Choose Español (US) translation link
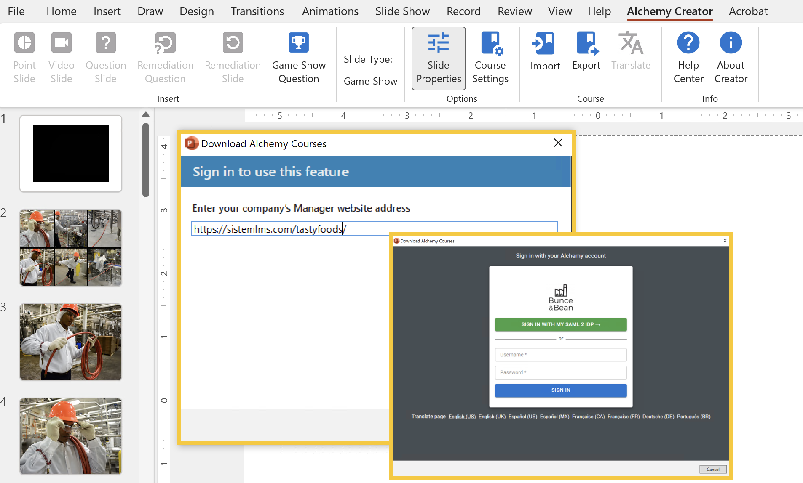 522,417
